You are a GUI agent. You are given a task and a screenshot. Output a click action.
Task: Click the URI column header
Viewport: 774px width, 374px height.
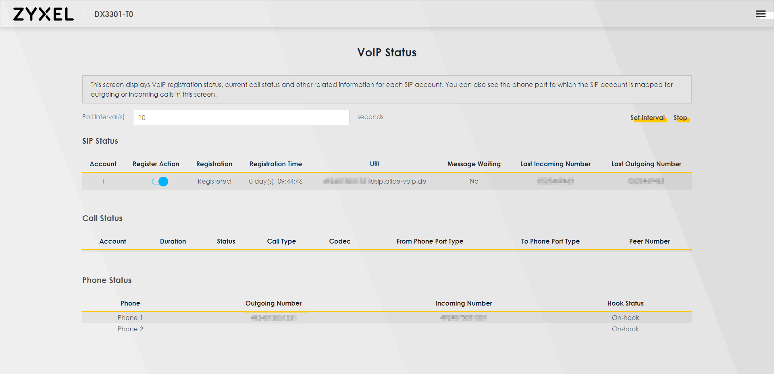click(375, 164)
